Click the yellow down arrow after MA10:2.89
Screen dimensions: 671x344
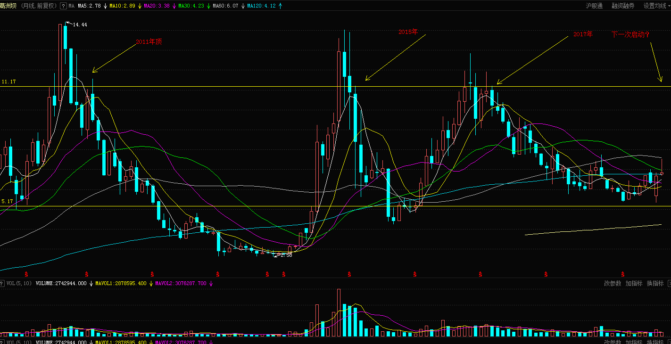coord(140,6)
